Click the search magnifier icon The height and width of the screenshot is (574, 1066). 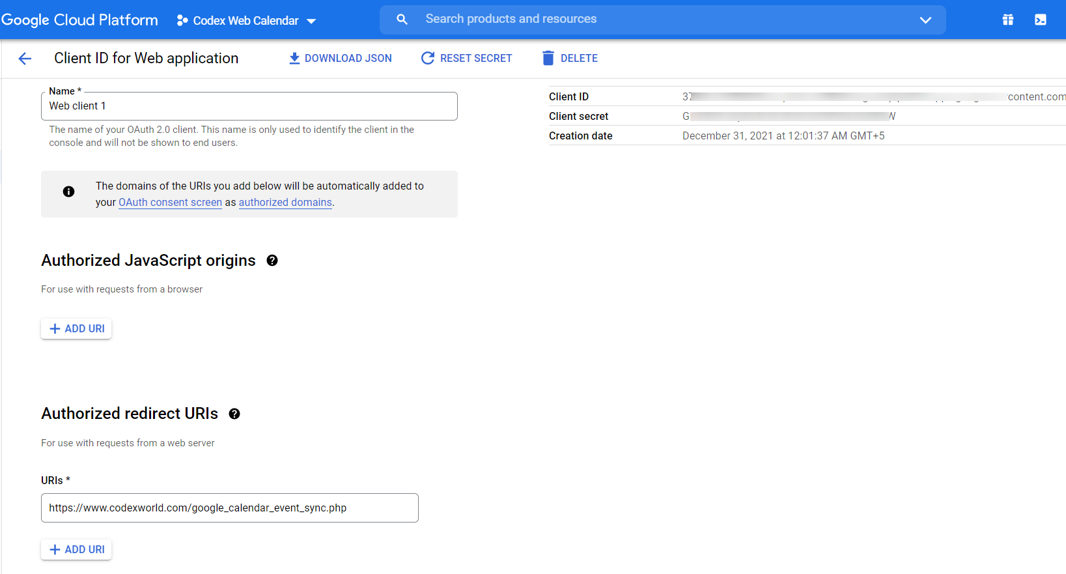tap(402, 20)
